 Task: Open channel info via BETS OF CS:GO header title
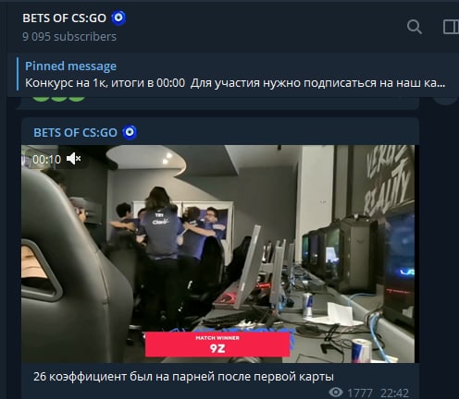65,18
